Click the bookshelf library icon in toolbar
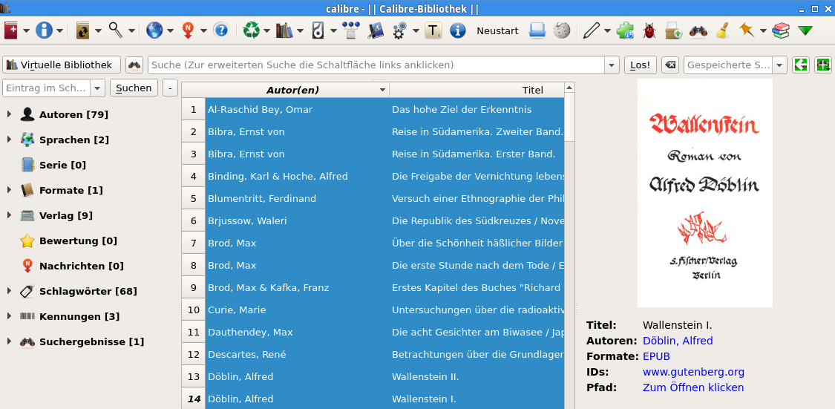 [284, 30]
